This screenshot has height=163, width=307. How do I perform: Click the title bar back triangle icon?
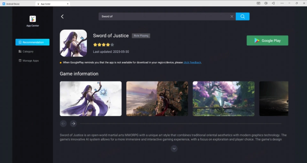(x=273, y=3)
